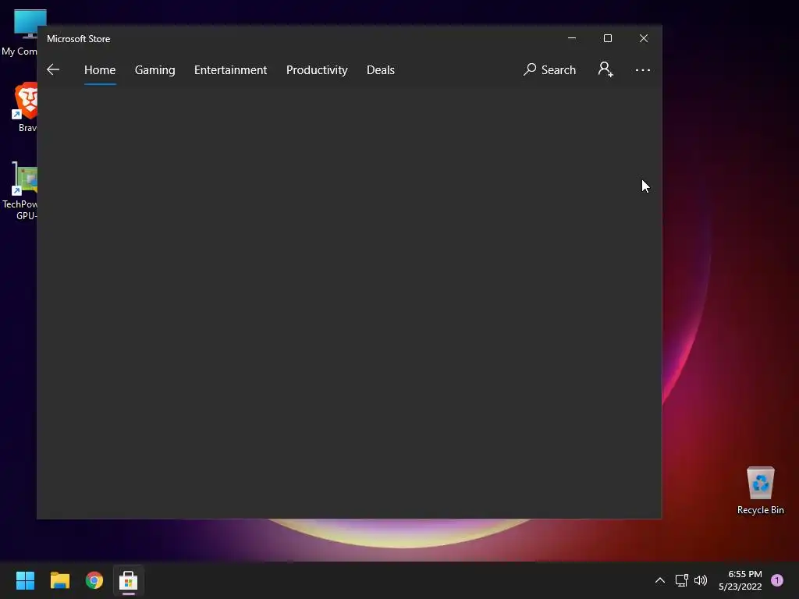Viewport: 799px width, 599px height.
Task: Click the Microsoft Store taskbar icon
Action: 129,580
